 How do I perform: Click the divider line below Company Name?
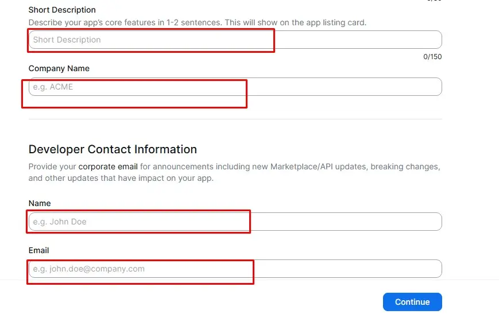point(235,119)
